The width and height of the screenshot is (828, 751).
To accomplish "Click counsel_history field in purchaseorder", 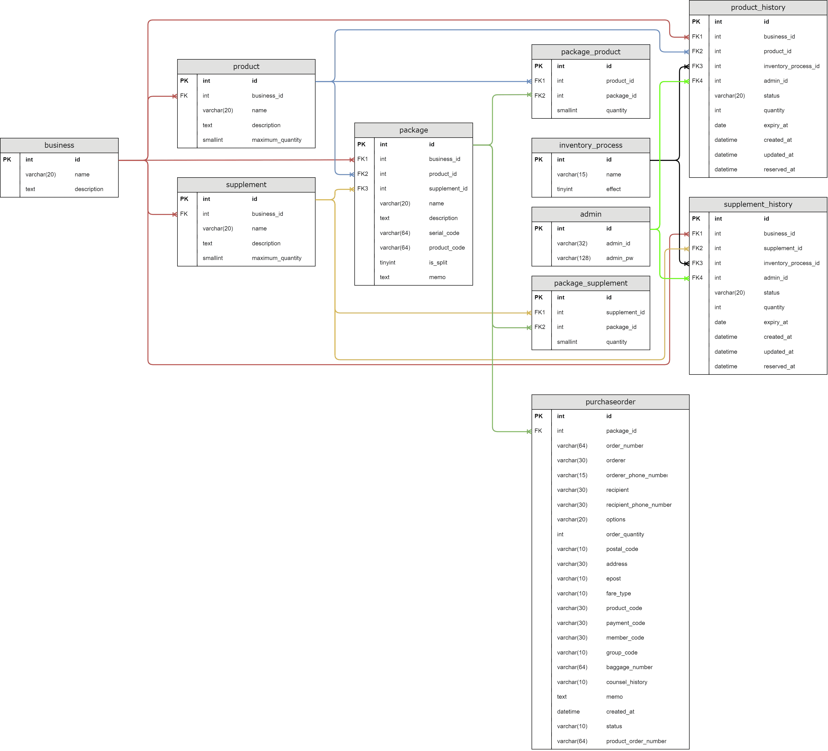I will coord(626,682).
